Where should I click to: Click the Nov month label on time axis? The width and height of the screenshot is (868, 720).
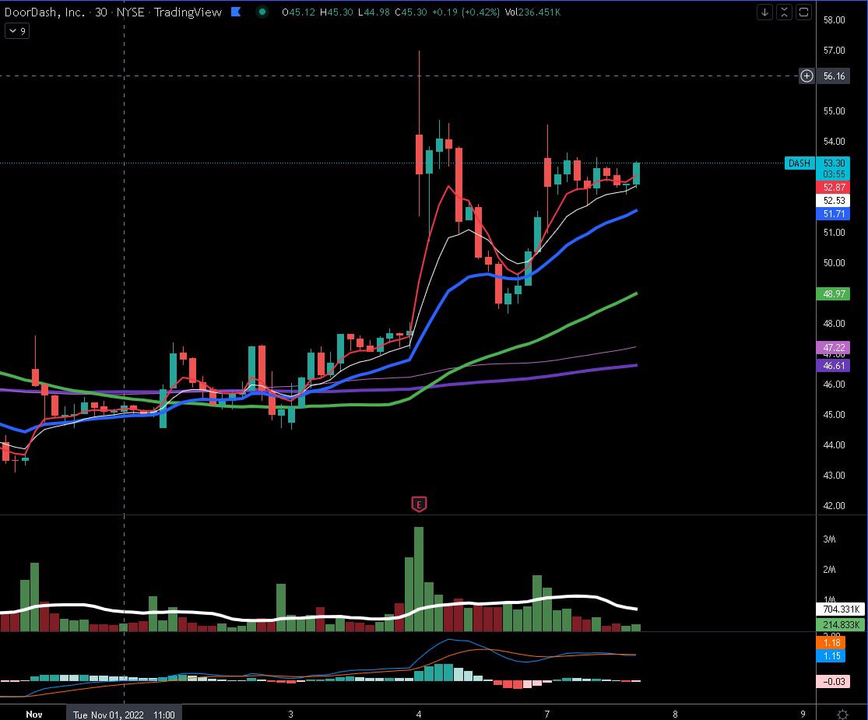[34, 715]
